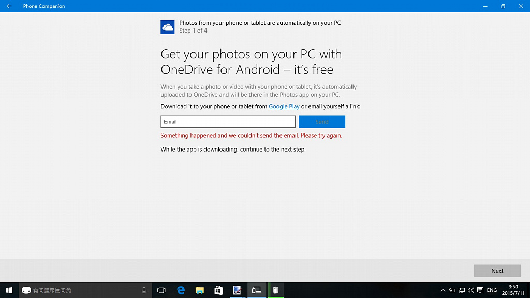Viewport: 530px width, 298px height.
Task: Open the Action Center notifications icon
Action: (x=480, y=290)
